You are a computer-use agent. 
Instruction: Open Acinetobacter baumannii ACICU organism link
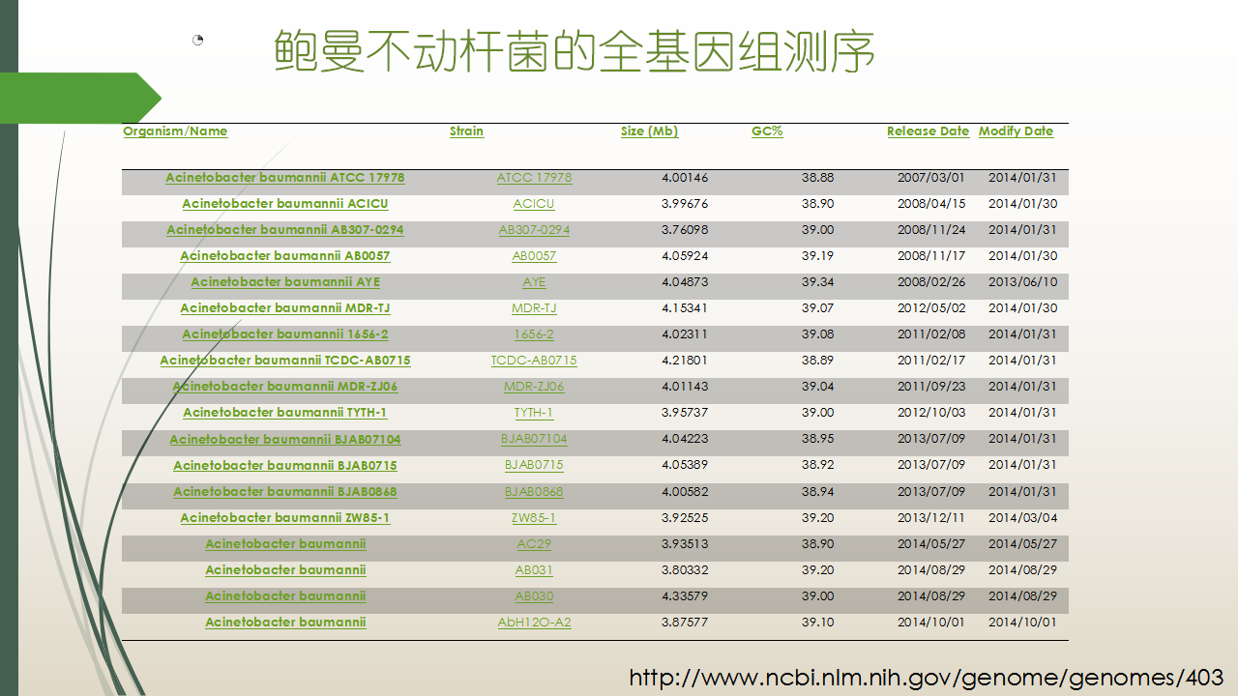tap(285, 204)
